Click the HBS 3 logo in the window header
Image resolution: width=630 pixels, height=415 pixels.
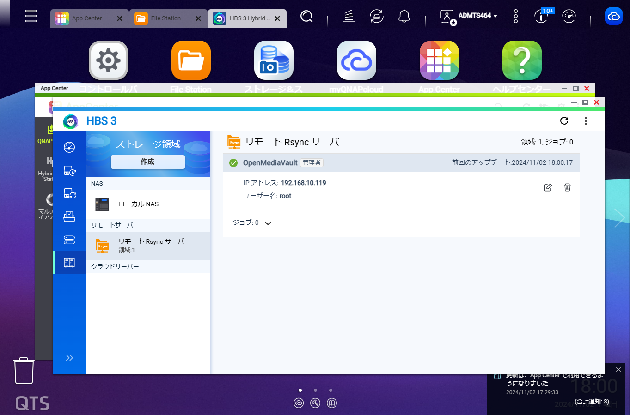[71, 121]
